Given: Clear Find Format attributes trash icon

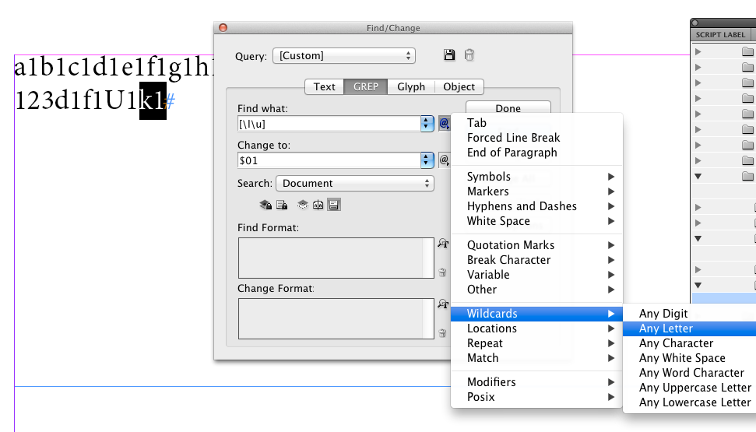Looking at the screenshot, I should point(442,272).
